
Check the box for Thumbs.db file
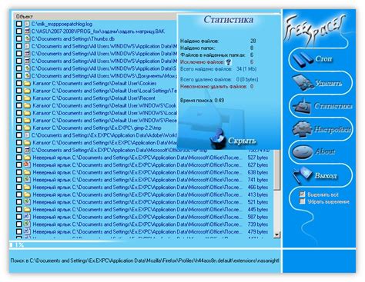coord(18,38)
